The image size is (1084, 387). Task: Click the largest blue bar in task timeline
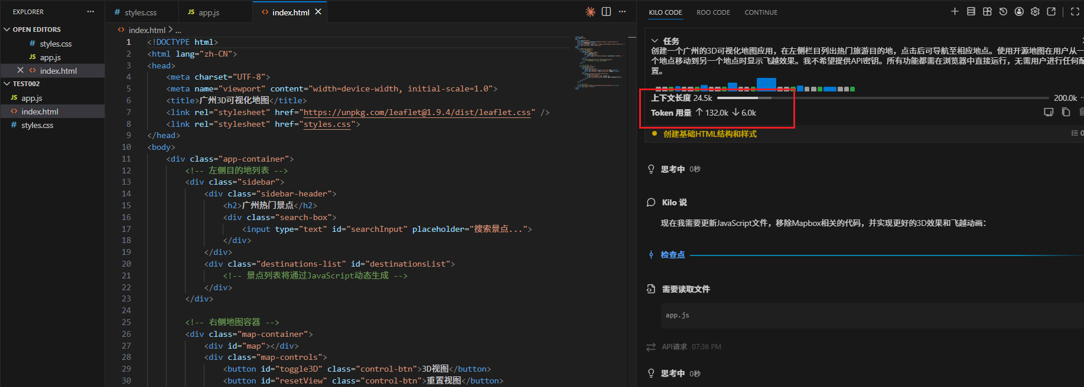(x=766, y=84)
